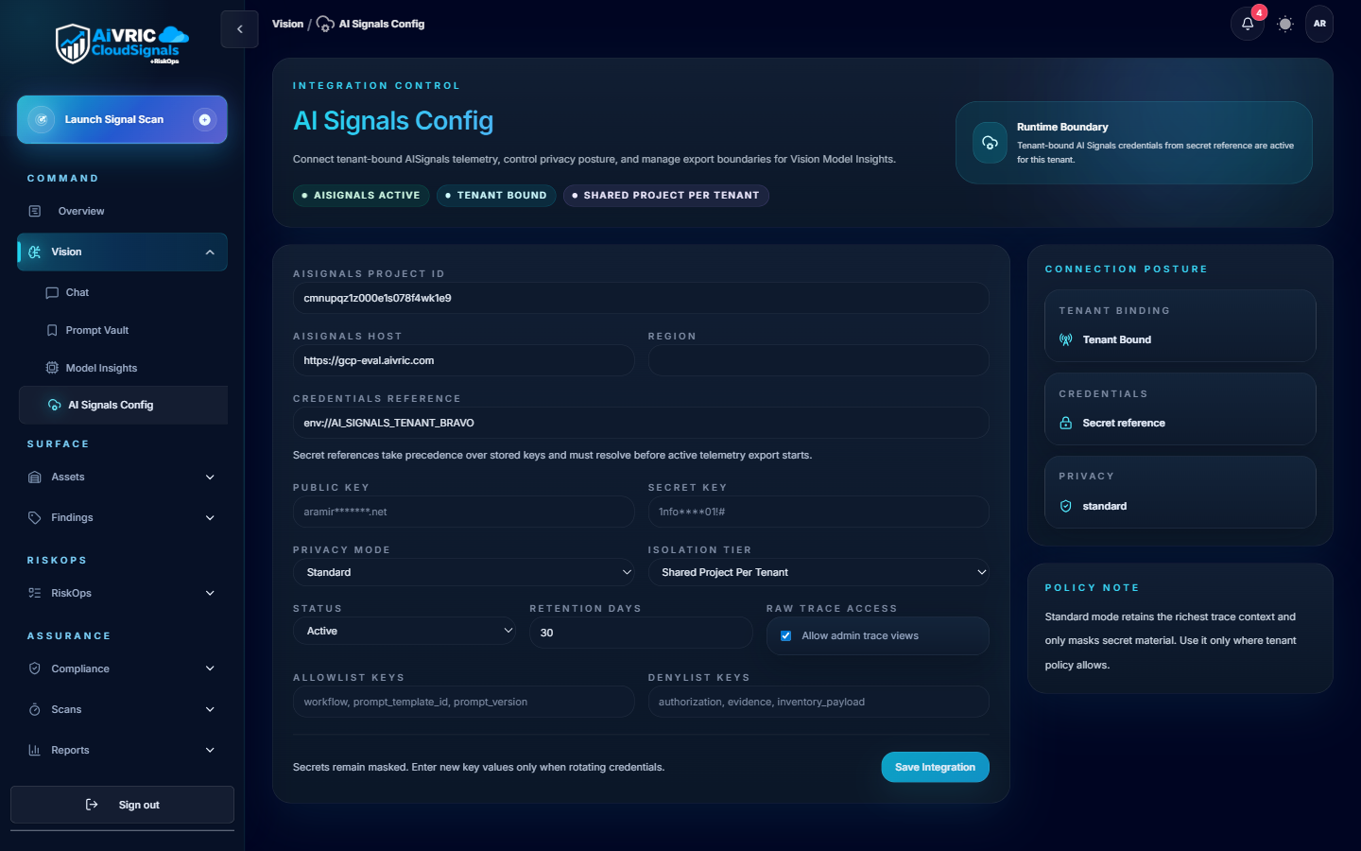Screen dimensions: 1361x851
Task: Open Overview in the sidebar
Action: coord(122,211)
